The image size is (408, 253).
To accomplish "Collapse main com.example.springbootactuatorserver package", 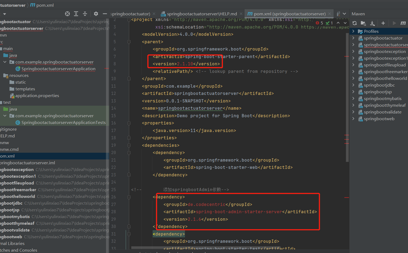I will point(5,62).
